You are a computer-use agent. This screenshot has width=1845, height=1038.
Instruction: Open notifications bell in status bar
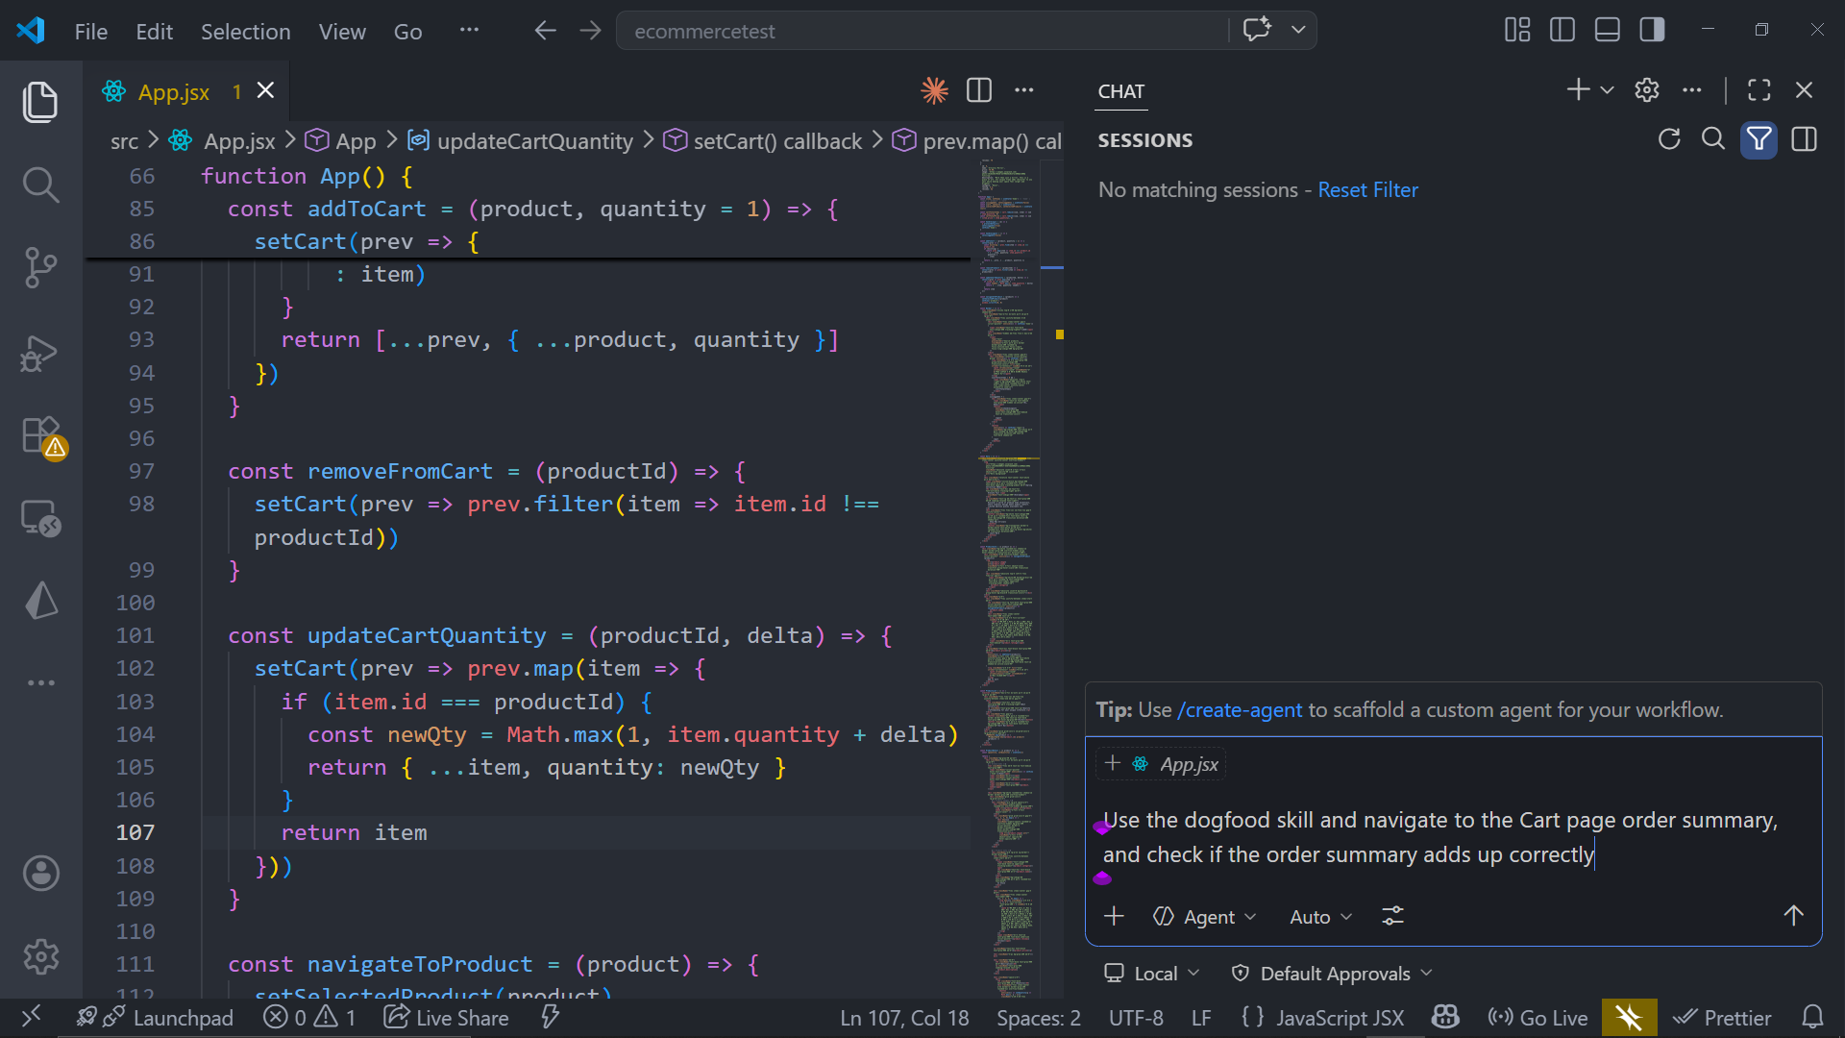(1812, 1018)
